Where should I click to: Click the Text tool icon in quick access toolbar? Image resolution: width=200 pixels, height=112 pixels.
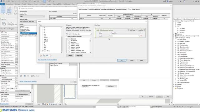click(35, 1)
